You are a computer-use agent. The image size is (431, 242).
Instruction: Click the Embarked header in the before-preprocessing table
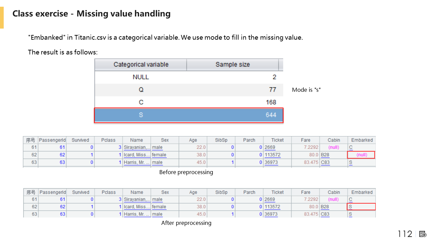click(x=362, y=140)
